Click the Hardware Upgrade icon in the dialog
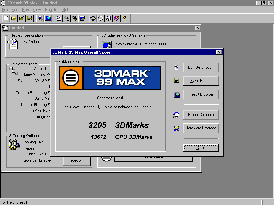Image resolution: width=274 pixels, height=205 pixels. [176, 128]
